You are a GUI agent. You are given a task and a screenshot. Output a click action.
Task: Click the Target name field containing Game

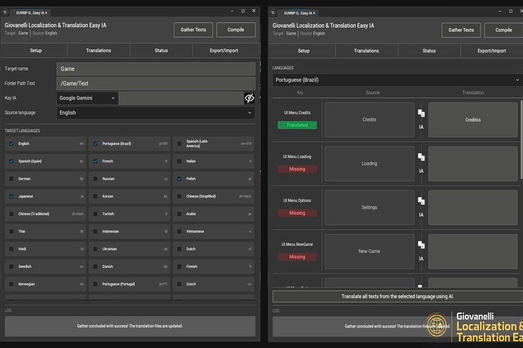[x=156, y=69]
